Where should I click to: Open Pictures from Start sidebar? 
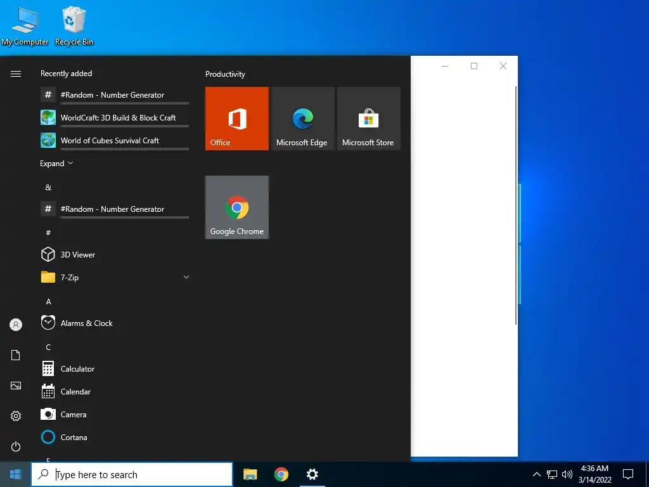point(16,386)
